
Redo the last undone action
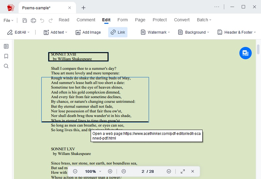51,20
